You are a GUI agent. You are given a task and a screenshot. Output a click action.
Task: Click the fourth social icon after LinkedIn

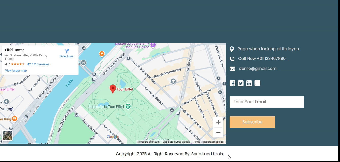tap(257, 83)
